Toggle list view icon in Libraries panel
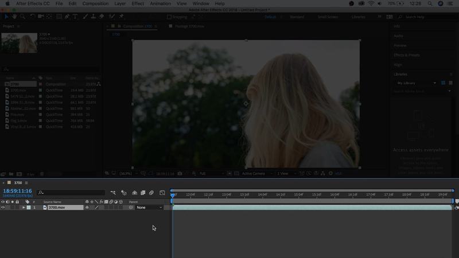 (x=451, y=83)
